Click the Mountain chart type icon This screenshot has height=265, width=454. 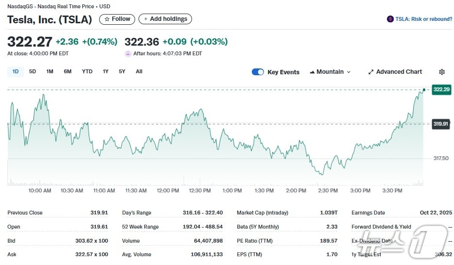click(x=312, y=72)
